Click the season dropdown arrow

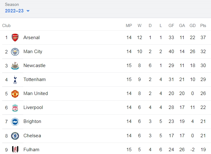point(28,11)
